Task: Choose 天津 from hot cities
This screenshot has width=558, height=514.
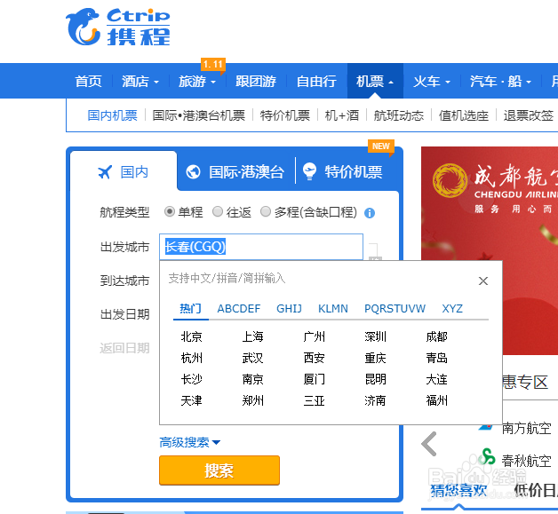Action: [191, 400]
